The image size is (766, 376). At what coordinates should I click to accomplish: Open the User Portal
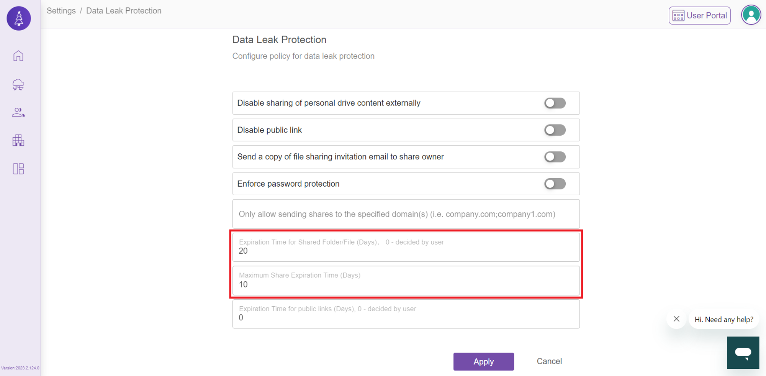[699, 16]
